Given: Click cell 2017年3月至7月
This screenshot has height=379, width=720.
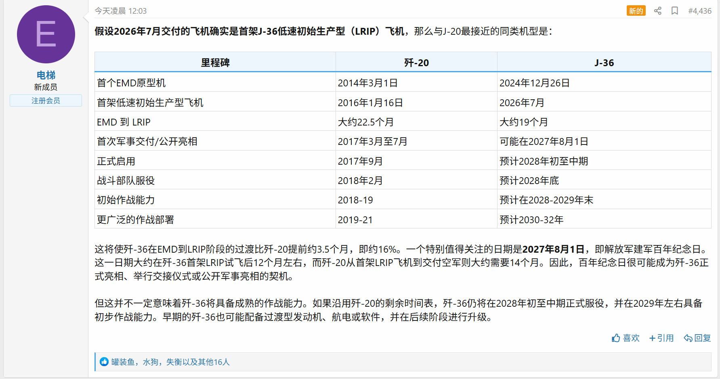Looking at the screenshot, I should (x=416, y=141).
